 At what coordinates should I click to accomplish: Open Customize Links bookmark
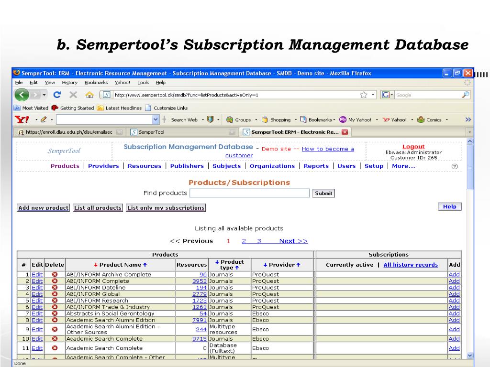[166, 108]
